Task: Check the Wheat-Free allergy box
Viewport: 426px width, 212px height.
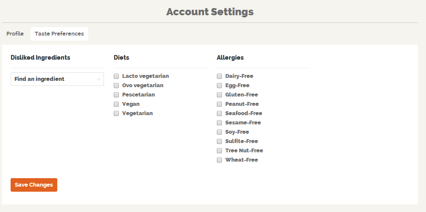Action: coord(219,160)
